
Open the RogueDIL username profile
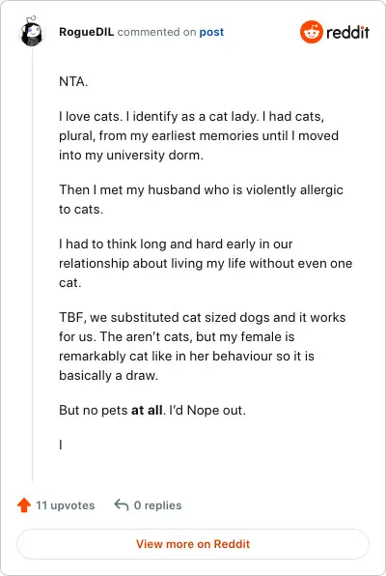point(86,32)
